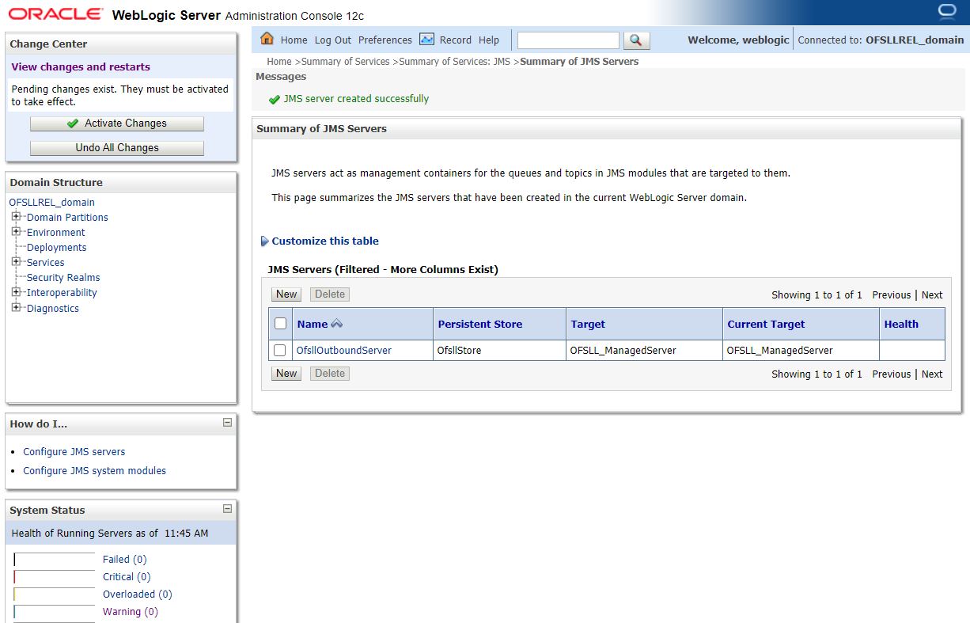Click the green checkmark on Activate Changes
The width and height of the screenshot is (970, 623).
tap(73, 123)
